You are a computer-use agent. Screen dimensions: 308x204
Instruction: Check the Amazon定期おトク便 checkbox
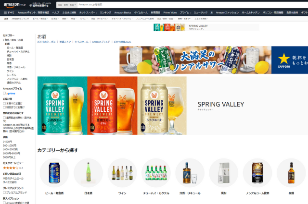click(x=4, y=203)
